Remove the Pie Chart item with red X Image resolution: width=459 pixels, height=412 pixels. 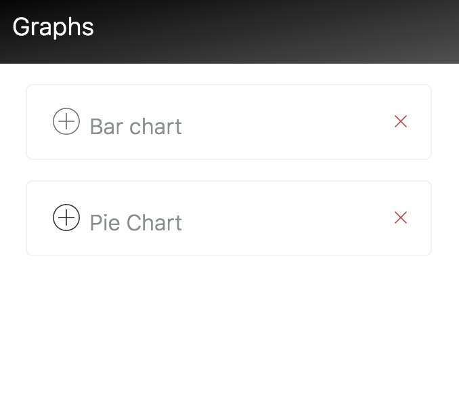pyautogui.click(x=401, y=218)
